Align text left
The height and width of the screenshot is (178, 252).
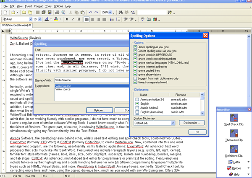87,19
